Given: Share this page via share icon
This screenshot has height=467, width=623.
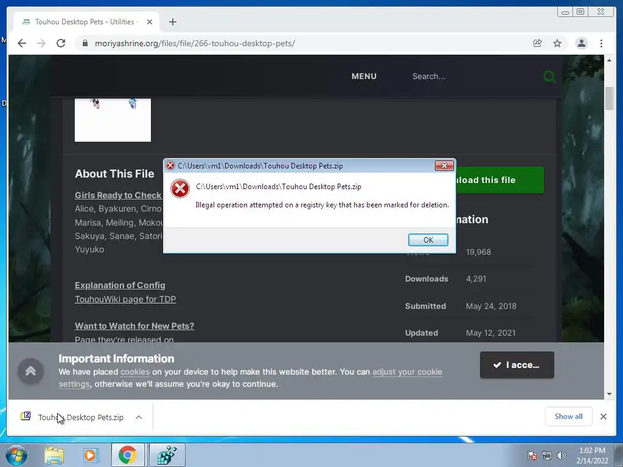Looking at the screenshot, I should 538,43.
